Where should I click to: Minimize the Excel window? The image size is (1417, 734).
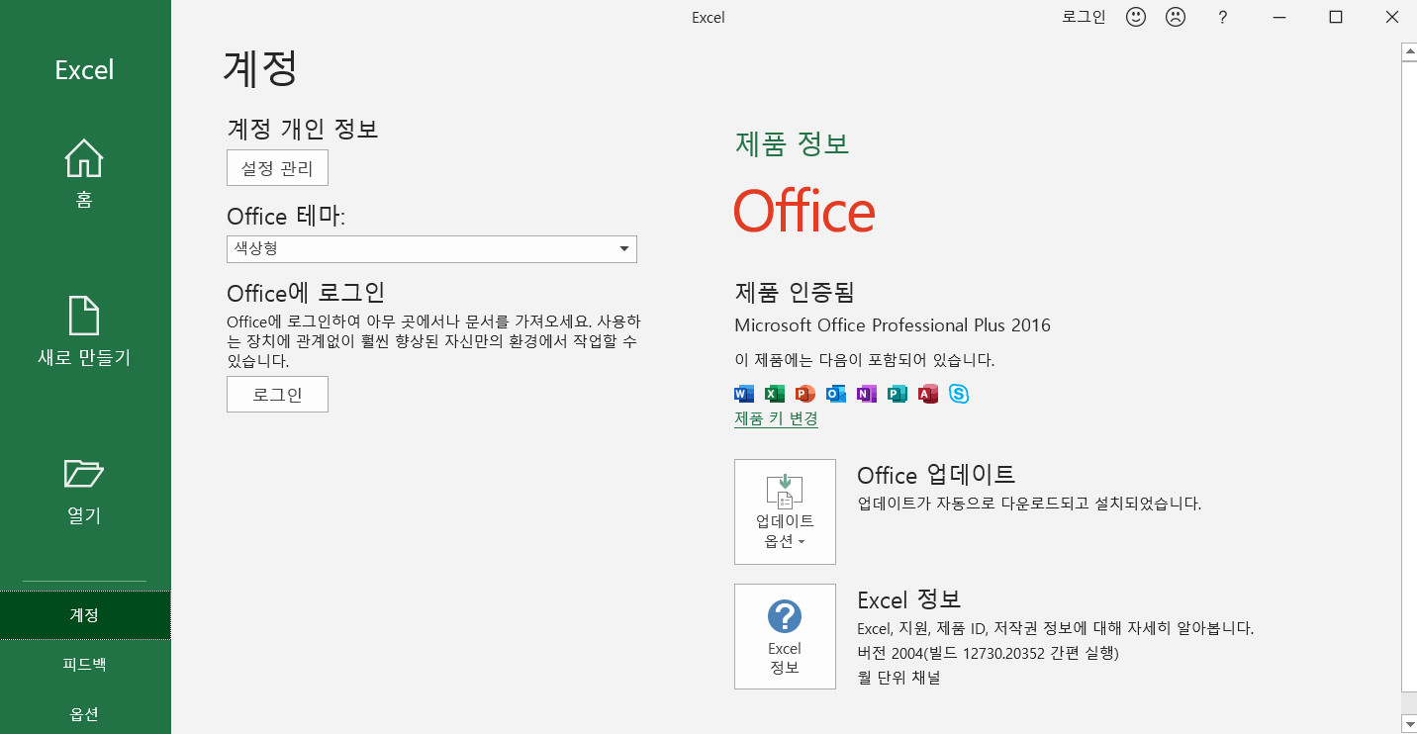[x=1280, y=17]
